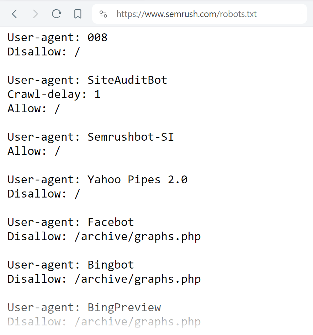The width and height of the screenshot is (313, 335).
Task: Select the 'User-agent: BingPreview' line
Action: [84, 307]
